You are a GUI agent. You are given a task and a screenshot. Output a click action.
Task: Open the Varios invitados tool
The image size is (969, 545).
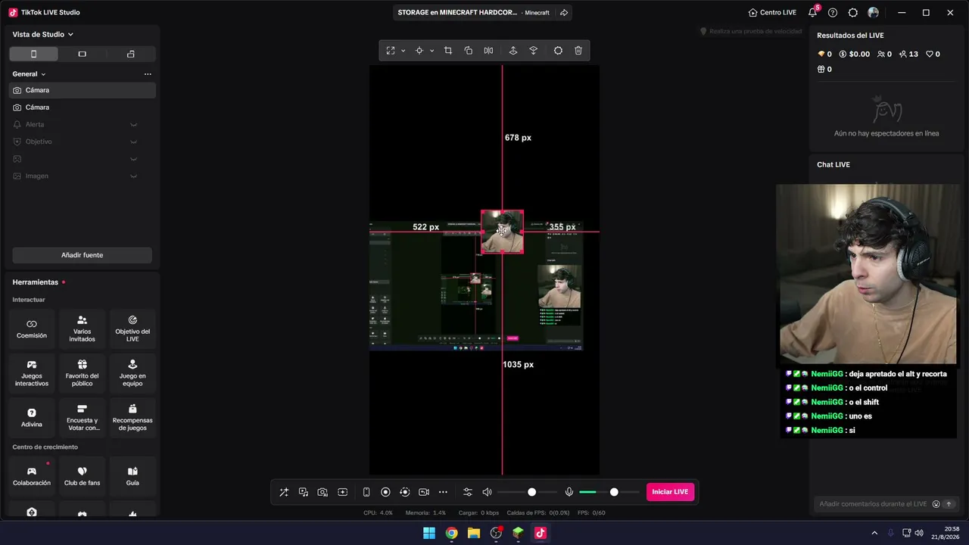pyautogui.click(x=82, y=329)
